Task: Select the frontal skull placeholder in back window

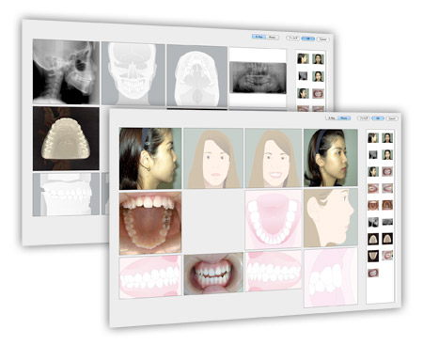Action: point(133,74)
